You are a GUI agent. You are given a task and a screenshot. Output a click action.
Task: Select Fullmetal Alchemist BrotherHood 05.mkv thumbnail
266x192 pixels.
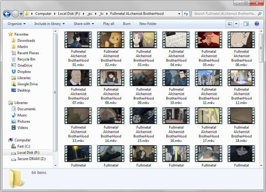pyautogui.click(x=208, y=40)
